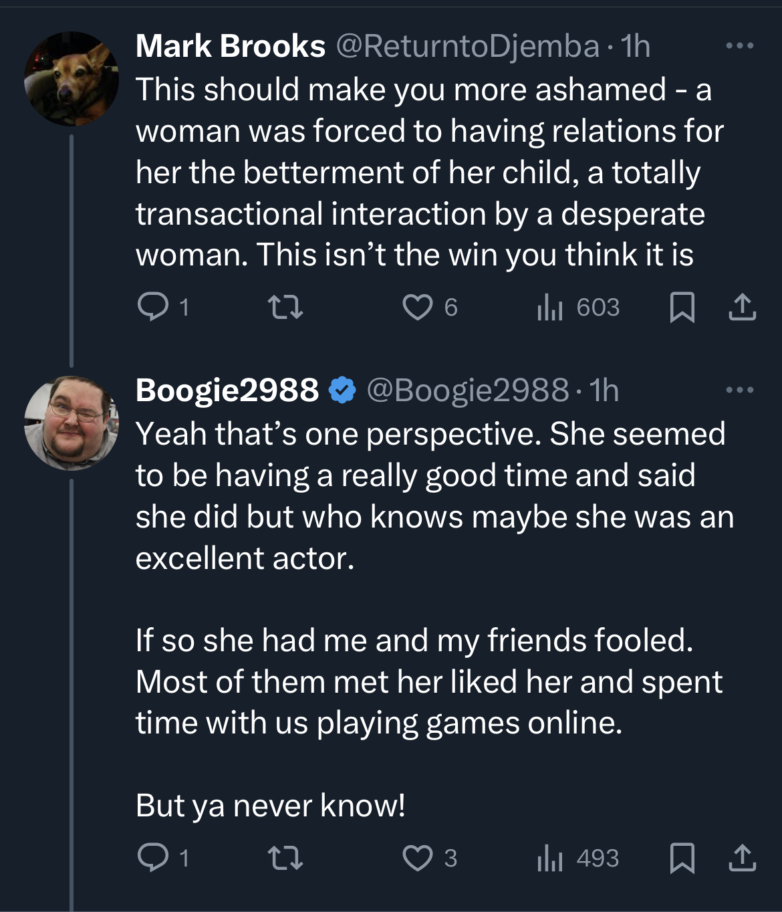The height and width of the screenshot is (912, 782).
Task: Click Boogie2988's blue verified badge
Action: (342, 390)
